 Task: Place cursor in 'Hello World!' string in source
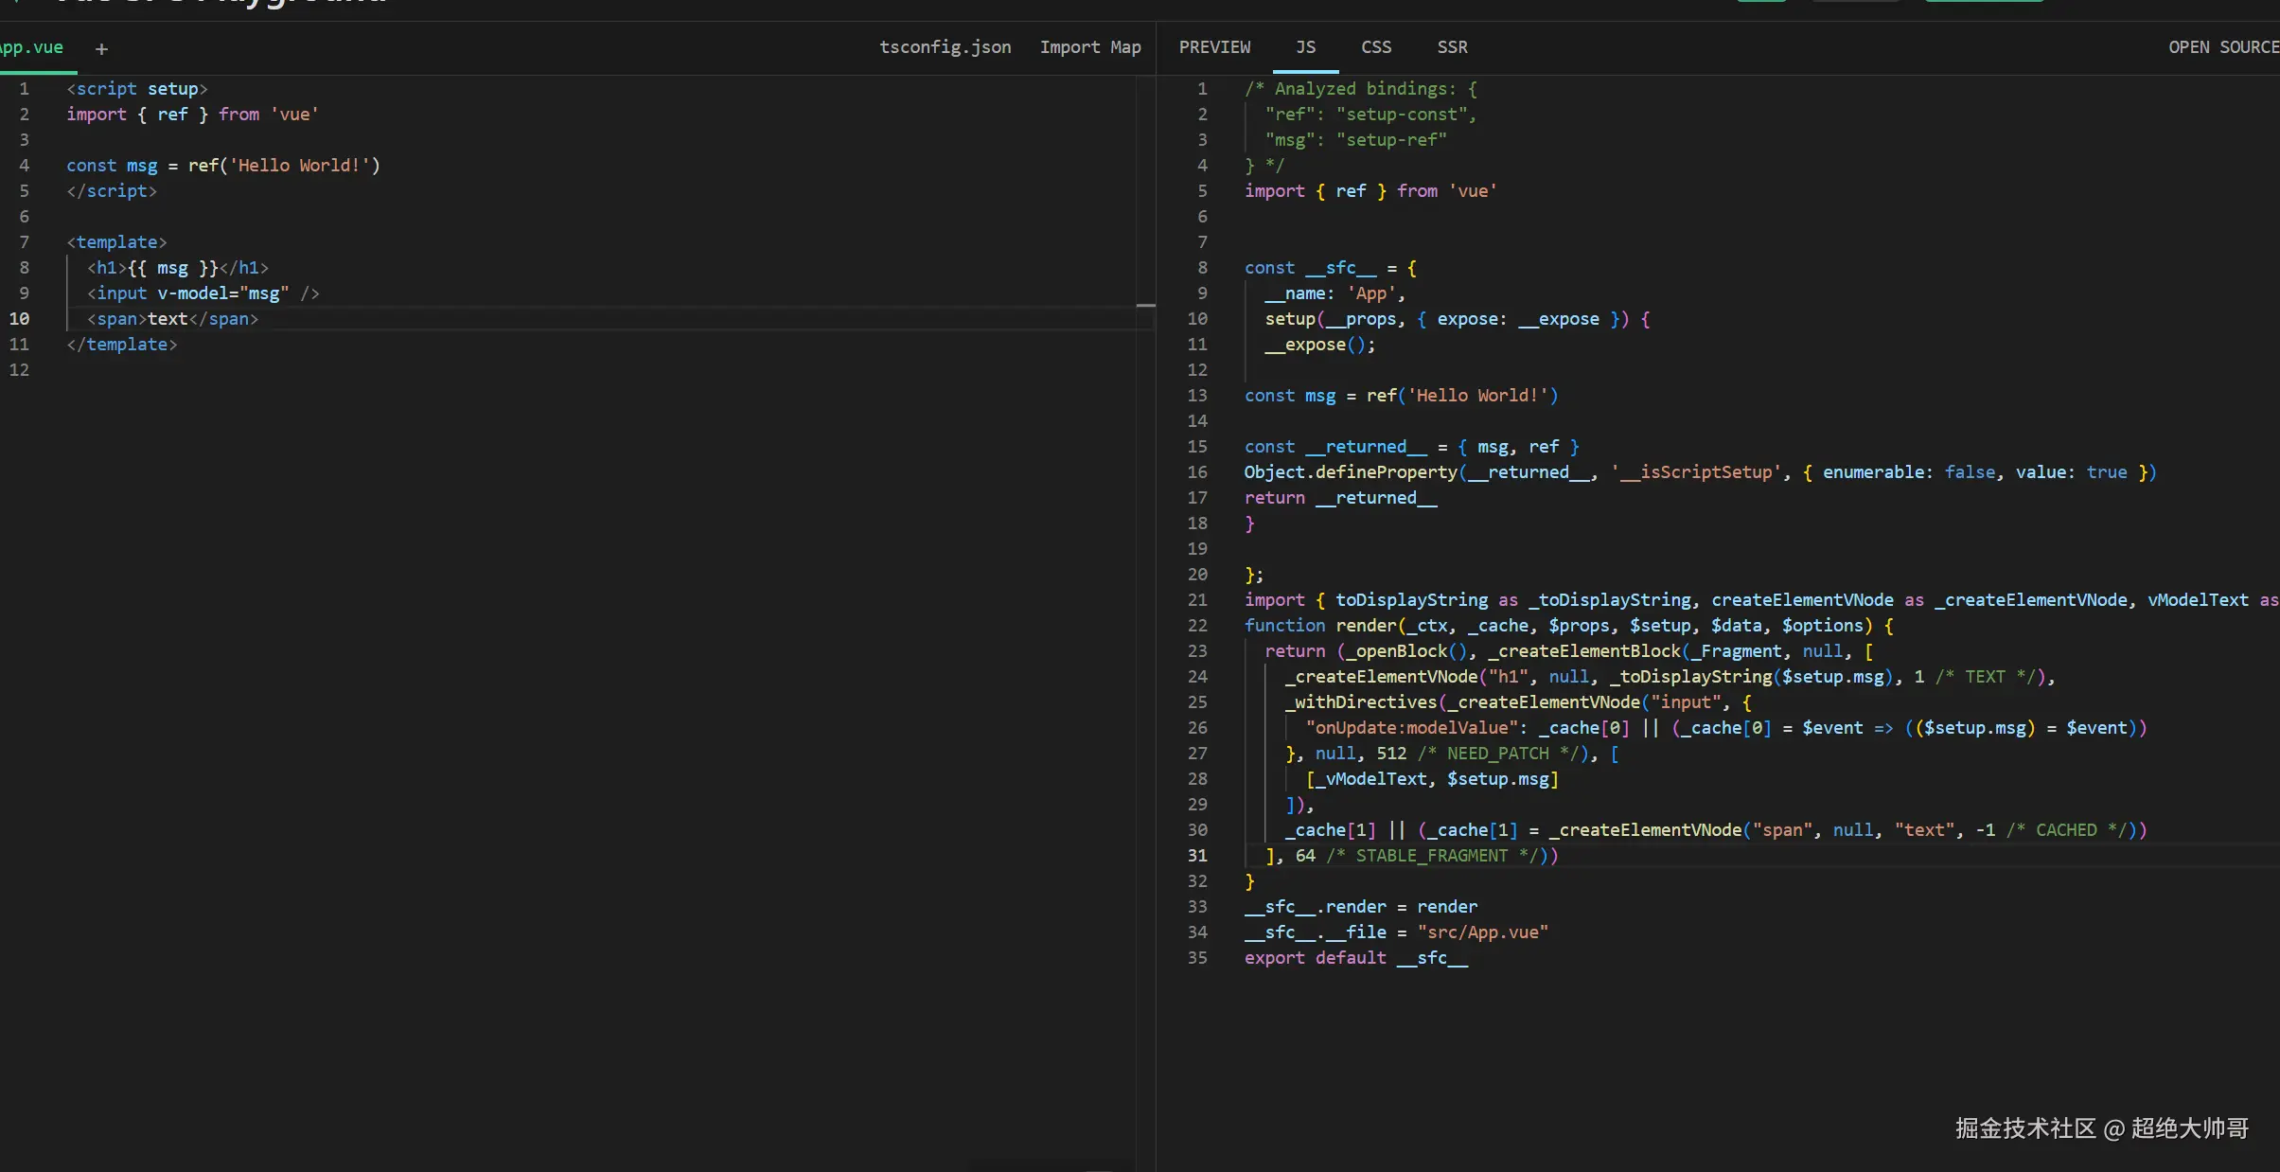298,166
